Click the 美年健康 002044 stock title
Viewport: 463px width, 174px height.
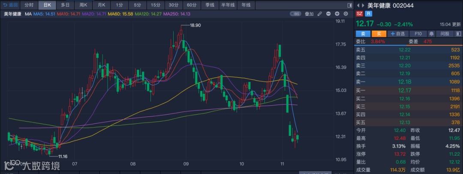[x=390, y=5]
